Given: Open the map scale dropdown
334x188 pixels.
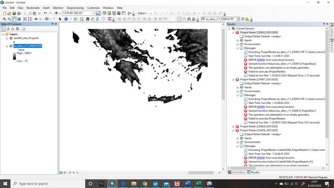Looking at the screenshot, I should click(93, 13).
